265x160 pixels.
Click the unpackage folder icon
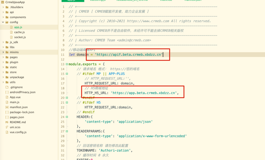(7, 77)
